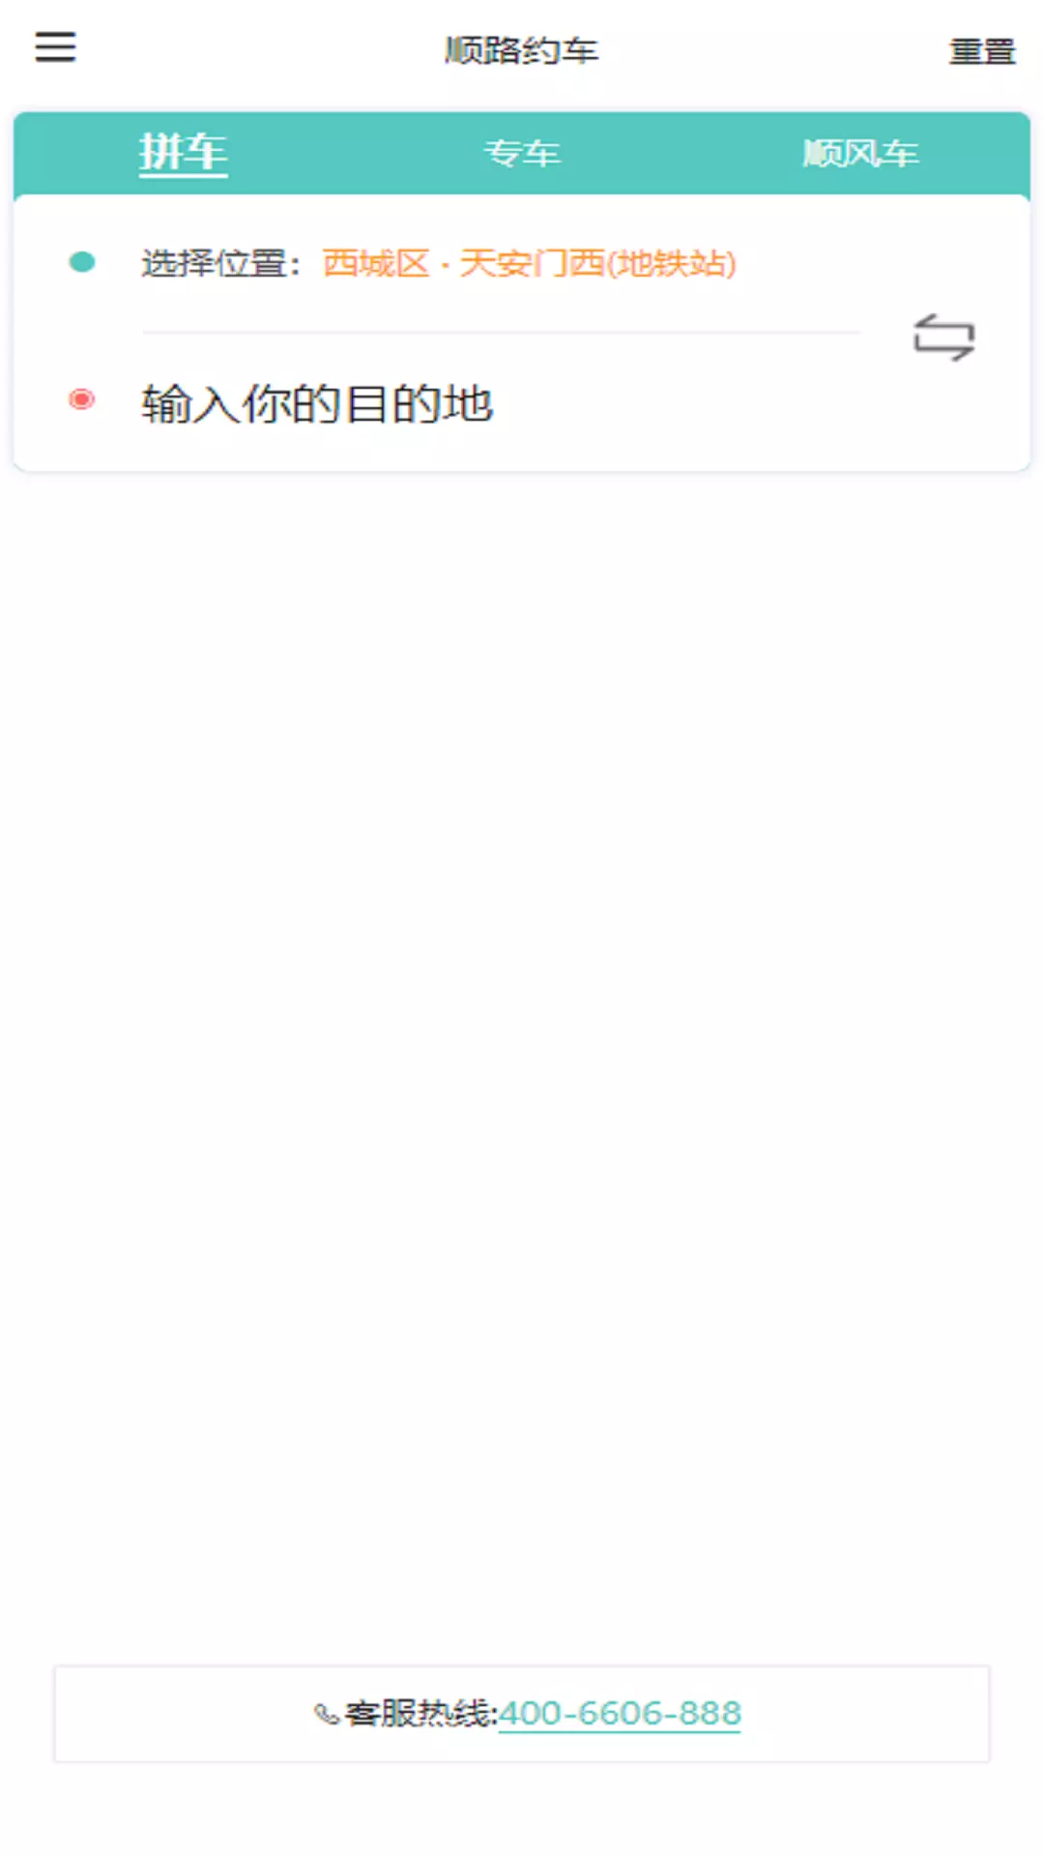
Task: Open the hamburger menu
Action: [x=55, y=46]
